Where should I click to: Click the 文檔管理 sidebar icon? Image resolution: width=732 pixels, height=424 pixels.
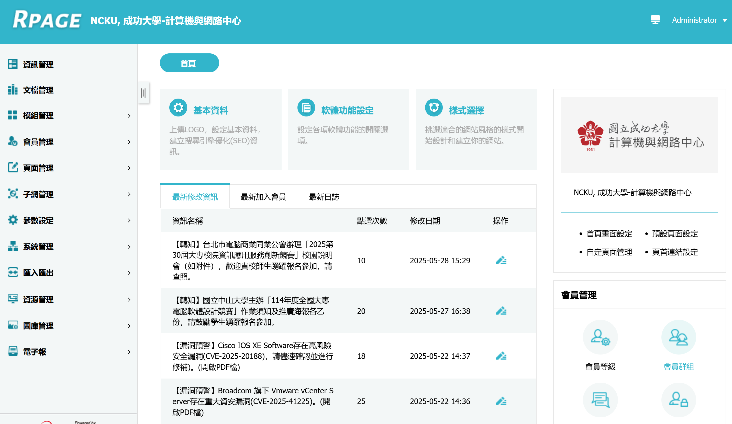[x=13, y=90]
